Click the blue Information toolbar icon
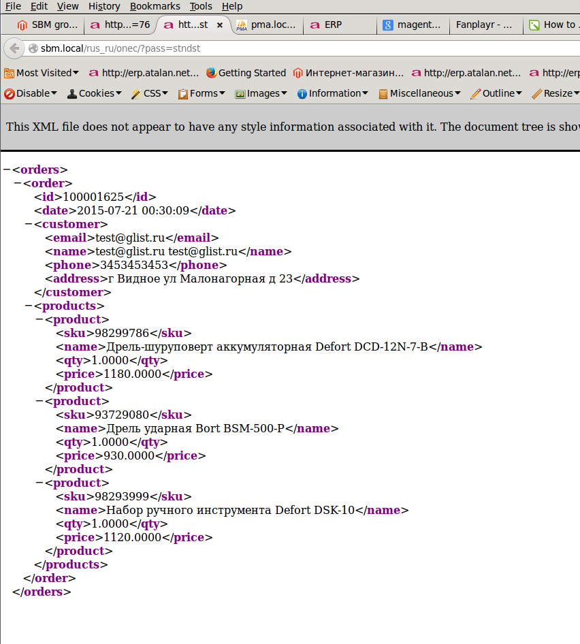 (x=302, y=94)
